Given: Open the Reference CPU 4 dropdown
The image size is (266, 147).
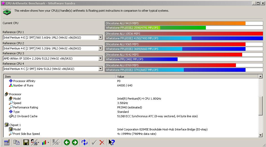Looking at the screenshot, I should (x=101, y=69).
